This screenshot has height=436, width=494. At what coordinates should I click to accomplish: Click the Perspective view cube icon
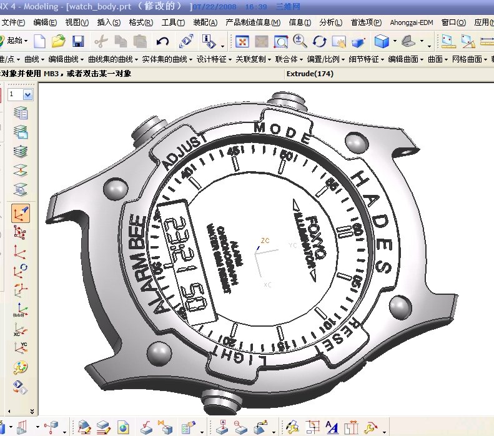click(x=358, y=42)
